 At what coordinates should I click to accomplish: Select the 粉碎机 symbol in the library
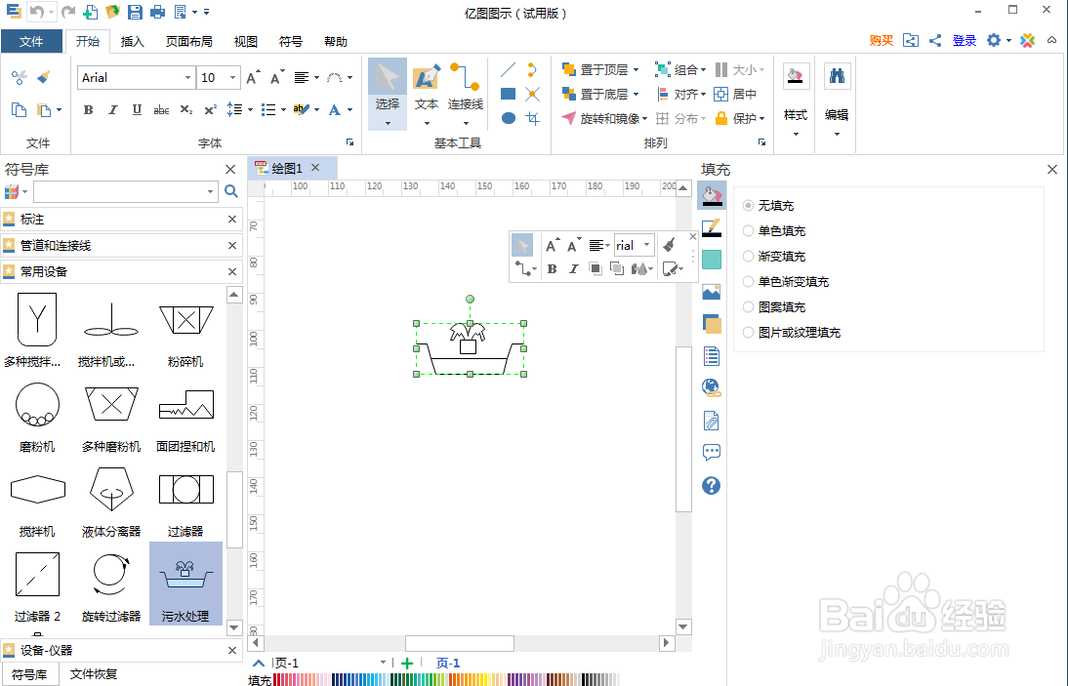click(185, 322)
